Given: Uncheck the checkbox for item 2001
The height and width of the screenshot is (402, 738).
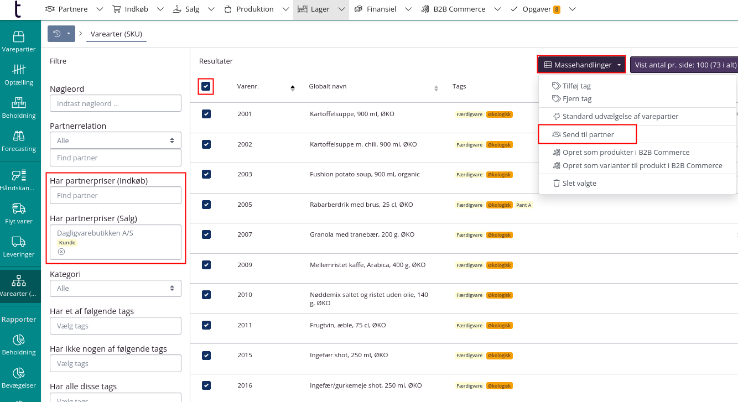Looking at the screenshot, I should [206, 114].
